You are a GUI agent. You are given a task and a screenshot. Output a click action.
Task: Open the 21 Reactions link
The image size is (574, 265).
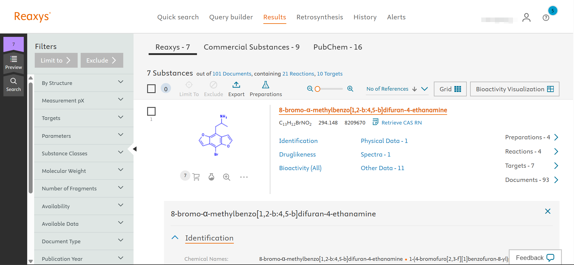(298, 74)
